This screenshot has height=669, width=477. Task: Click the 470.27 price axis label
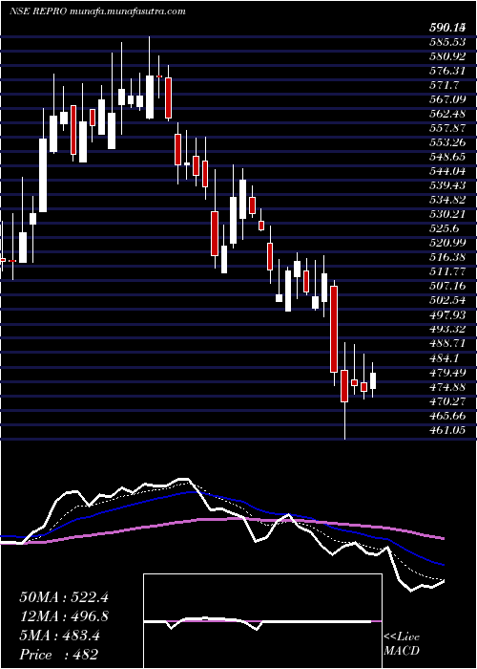point(446,401)
